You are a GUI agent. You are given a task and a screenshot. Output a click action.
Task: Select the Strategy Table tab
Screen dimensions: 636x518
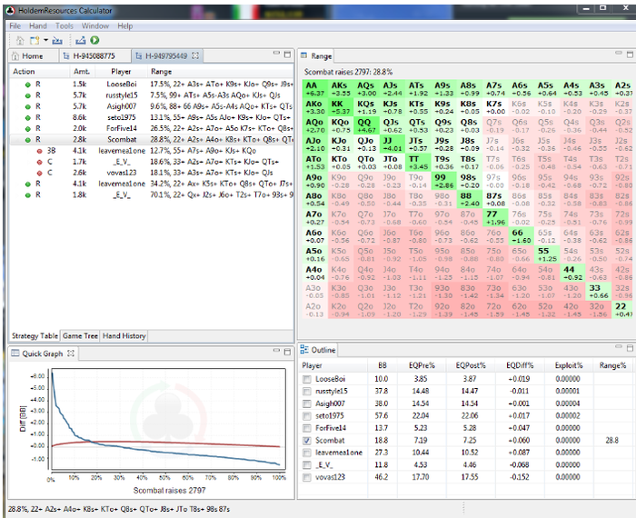pyautogui.click(x=35, y=336)
